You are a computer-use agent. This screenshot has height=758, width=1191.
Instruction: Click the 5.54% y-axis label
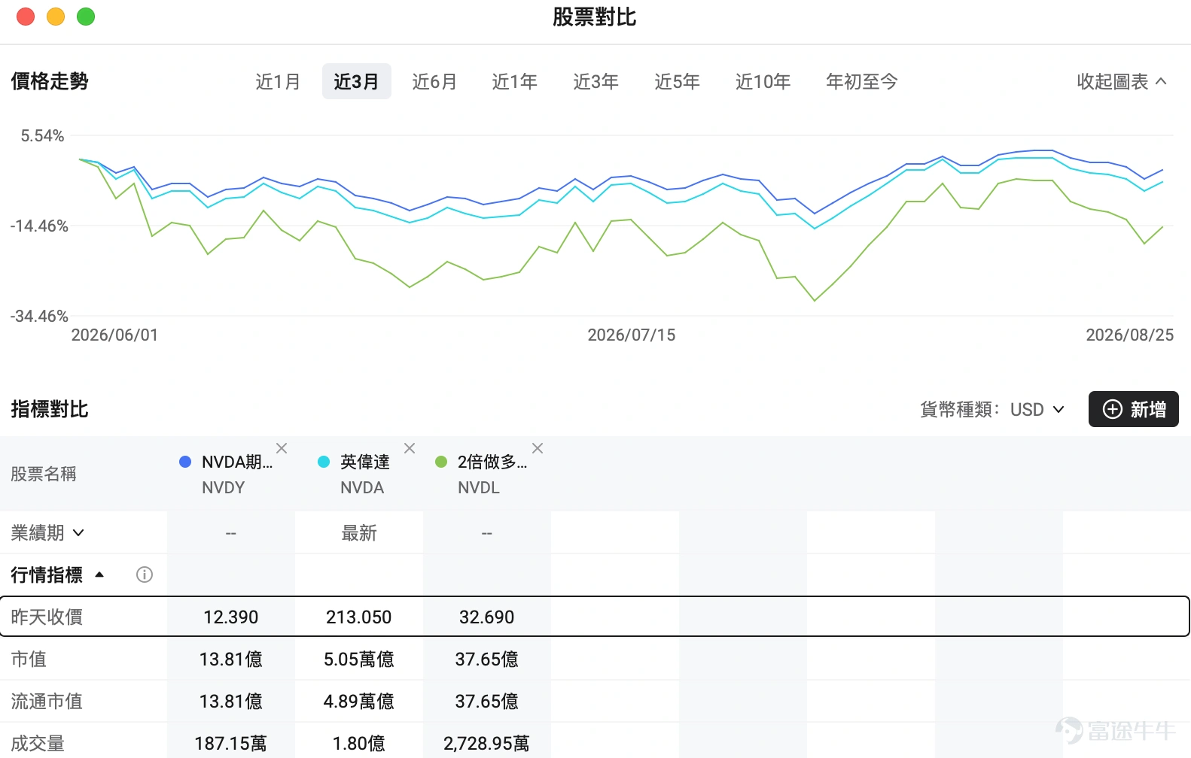tap(42, 136)
